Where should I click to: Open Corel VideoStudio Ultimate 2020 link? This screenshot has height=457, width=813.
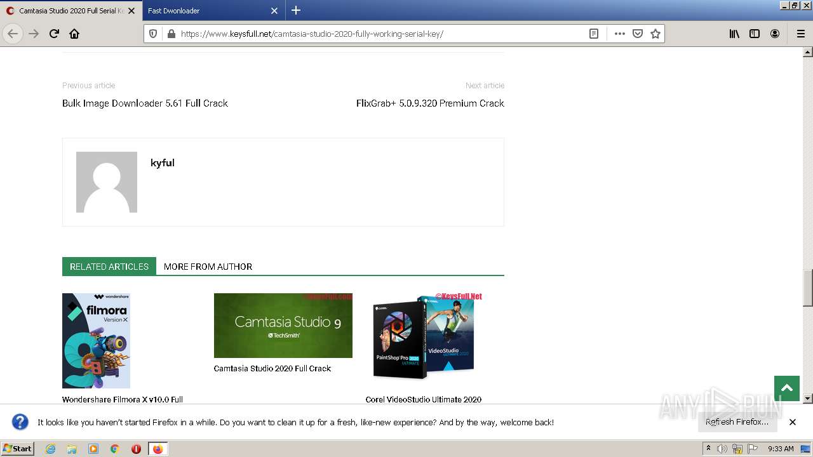(x=424, y=399)
